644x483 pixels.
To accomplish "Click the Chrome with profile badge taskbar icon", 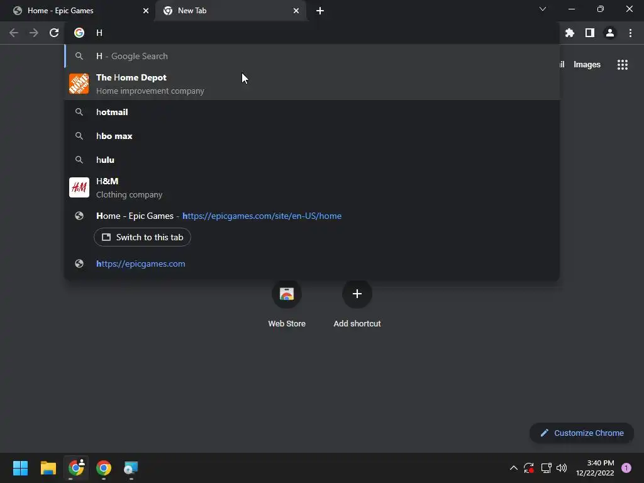I will tap(76, 468).
